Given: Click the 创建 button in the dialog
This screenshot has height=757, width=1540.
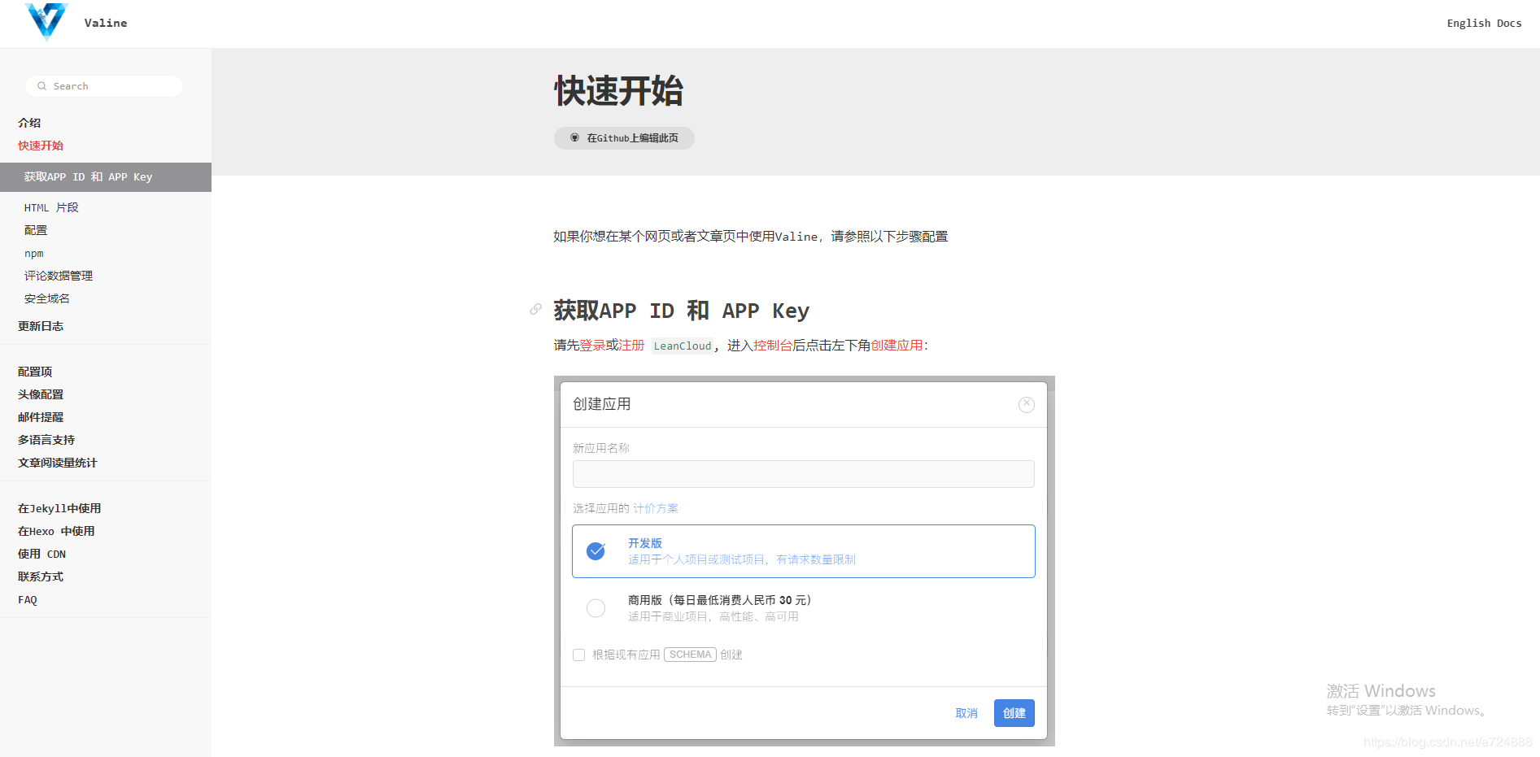Looking at the screenshot, I should [x=1014, y=712].
